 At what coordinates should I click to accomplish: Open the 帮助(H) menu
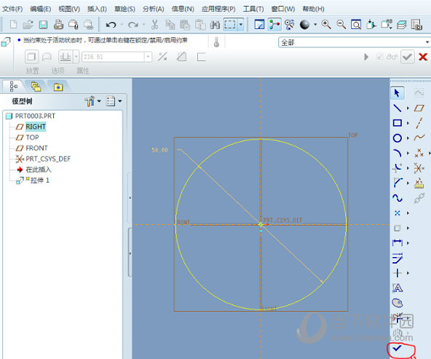(x=313, y=9)
